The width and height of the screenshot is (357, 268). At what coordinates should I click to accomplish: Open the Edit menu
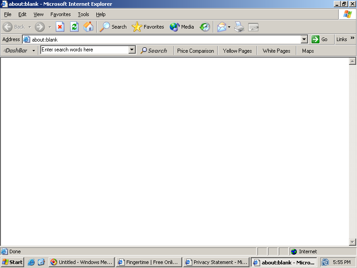(x=22, y=14)
